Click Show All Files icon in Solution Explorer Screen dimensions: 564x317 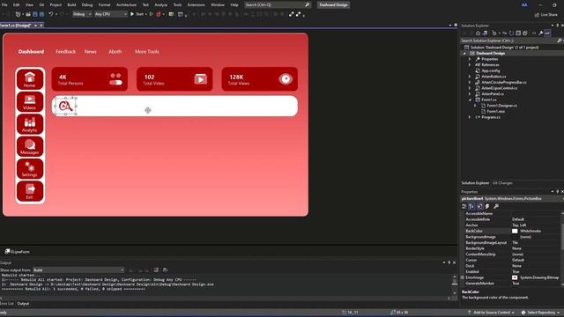(x=525, y=33)
